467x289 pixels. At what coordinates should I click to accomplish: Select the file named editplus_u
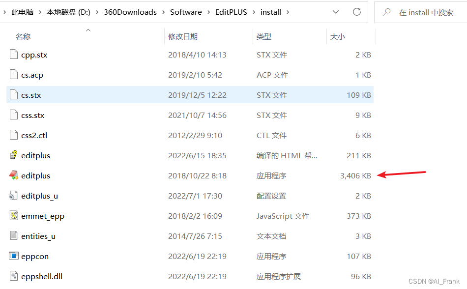coord(40,196)
